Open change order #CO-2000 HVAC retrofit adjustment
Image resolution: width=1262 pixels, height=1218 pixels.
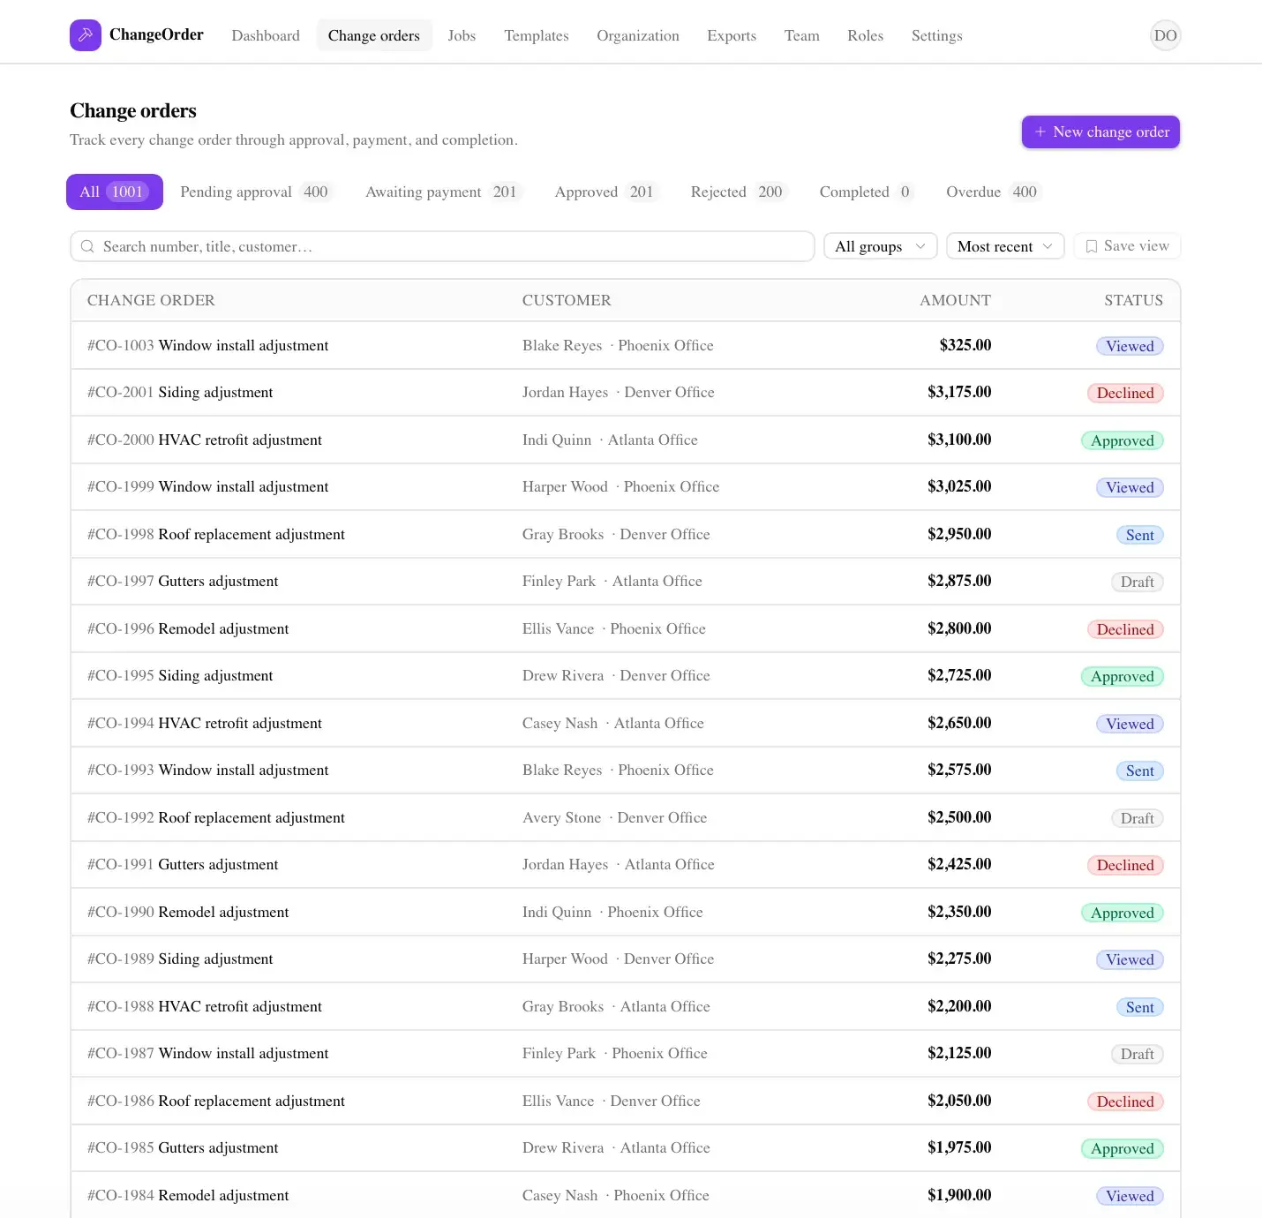coord(625,440)
